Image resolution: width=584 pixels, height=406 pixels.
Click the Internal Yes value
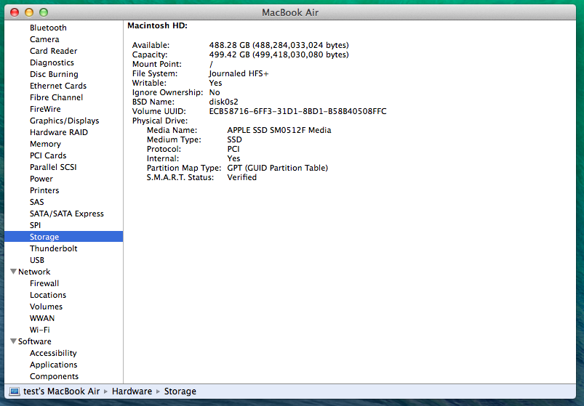[x=233, y=159]
